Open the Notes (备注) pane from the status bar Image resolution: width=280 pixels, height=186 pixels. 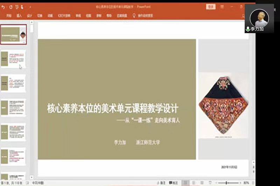(x=160, y=183)
